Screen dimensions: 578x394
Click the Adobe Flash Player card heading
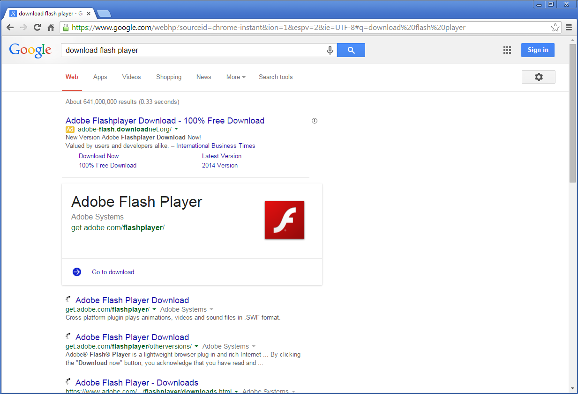pyautogui.click(x=137, y=202)
